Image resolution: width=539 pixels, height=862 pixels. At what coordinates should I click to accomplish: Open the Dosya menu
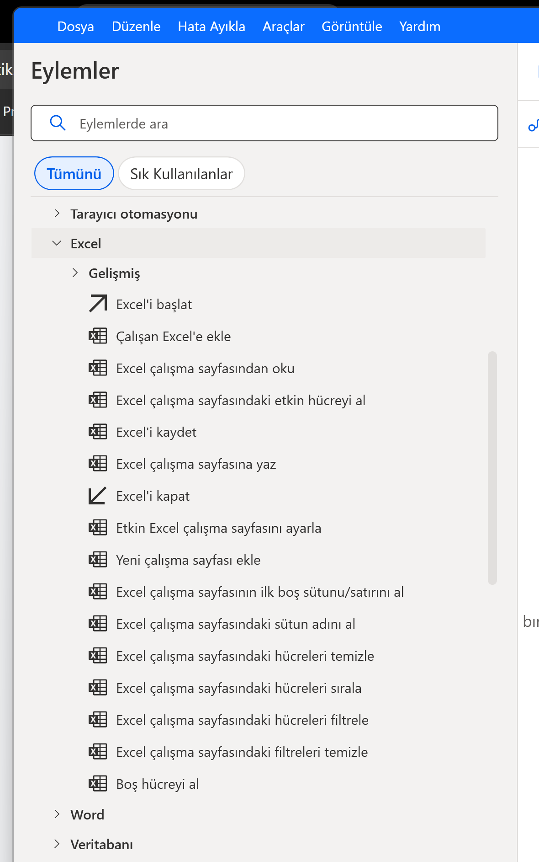[x=76, y=27]
